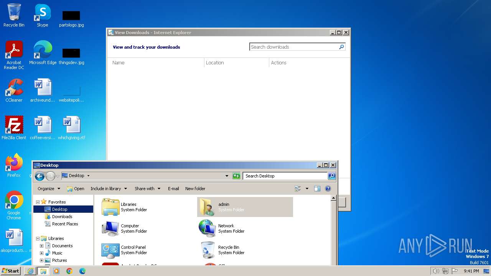Select Recycle Bin in Explorer list
The height and width of the screenshot is (276, 491).
click(245, 250)
